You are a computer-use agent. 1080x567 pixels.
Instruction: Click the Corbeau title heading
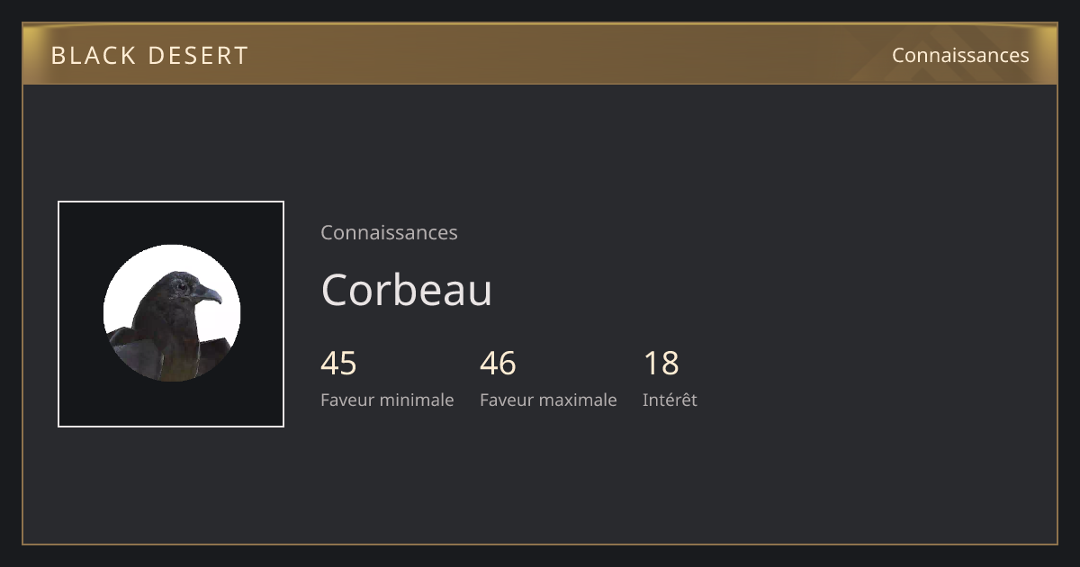pos(407,290)
